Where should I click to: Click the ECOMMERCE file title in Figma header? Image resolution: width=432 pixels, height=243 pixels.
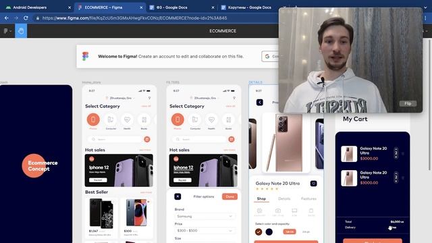pos(223,31)
